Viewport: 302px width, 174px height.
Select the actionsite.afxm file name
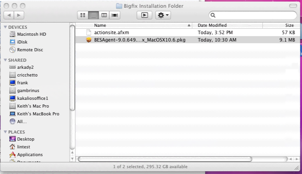pos(112,33)
